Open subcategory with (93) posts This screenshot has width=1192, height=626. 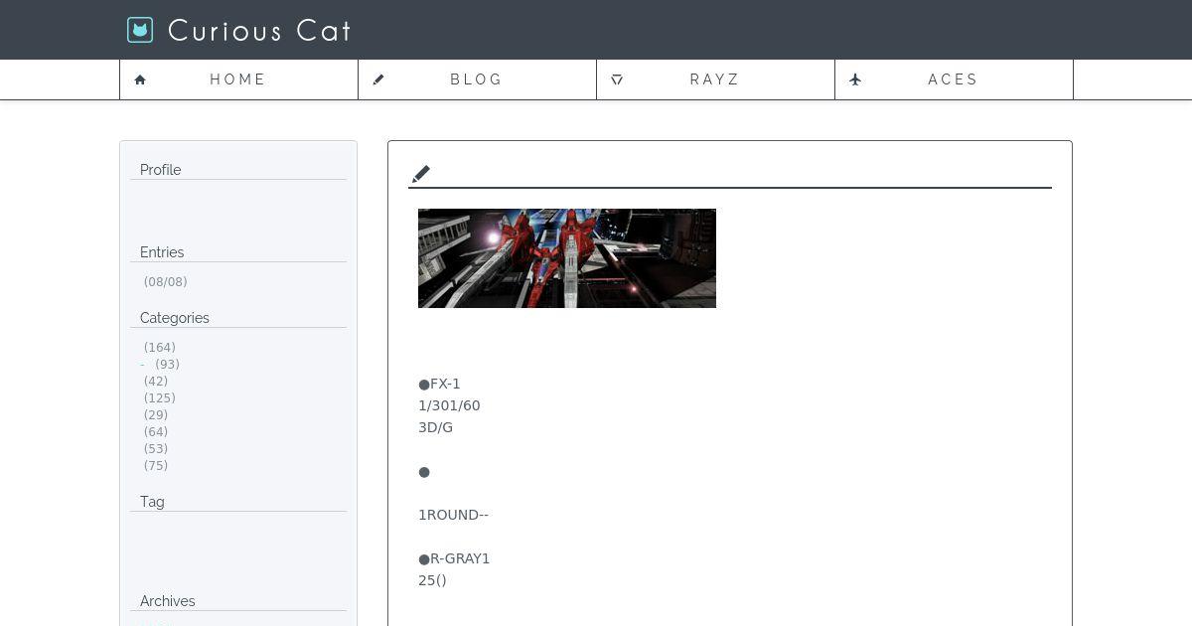[167, 365]
